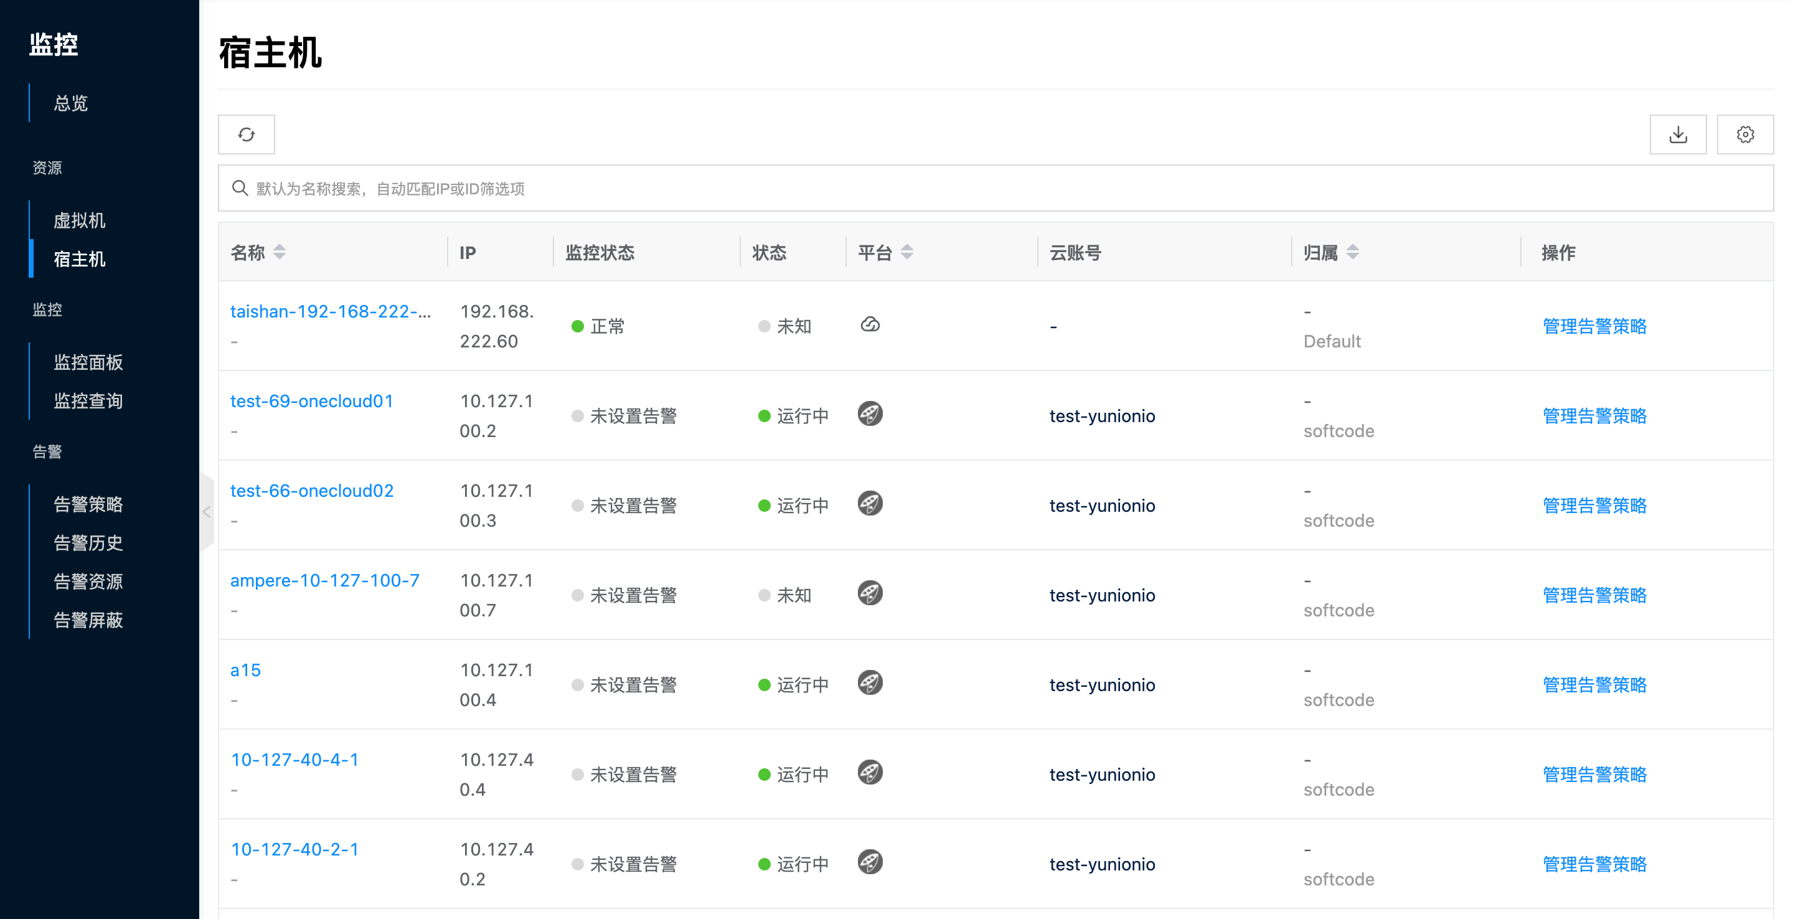Sort table by 归属 column arrows
Screen dimensions: 1793x919
(x=1352, y=252)
